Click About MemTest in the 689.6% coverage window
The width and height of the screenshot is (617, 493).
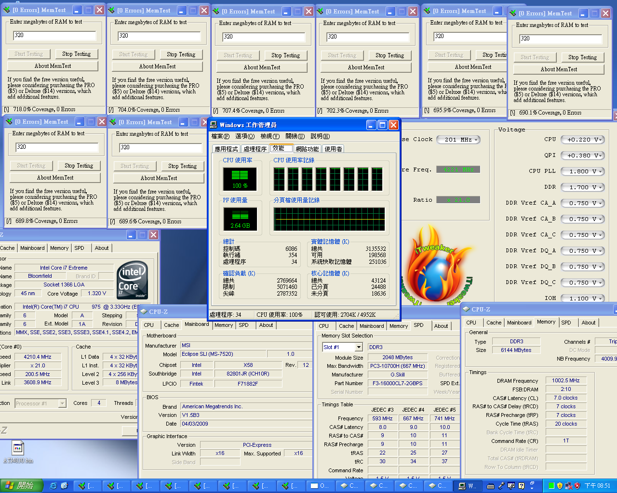pyautogui.click(x=159, y=178)
